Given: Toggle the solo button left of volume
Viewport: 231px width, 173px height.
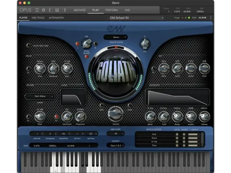Looking at the screenshot, I should tap(101, 105).
